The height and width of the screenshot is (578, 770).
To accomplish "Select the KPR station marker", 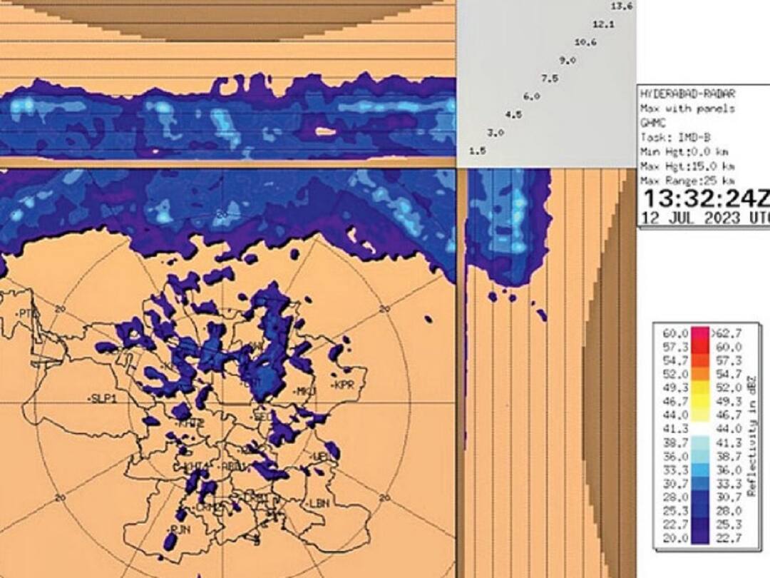I will pos(344,385).
